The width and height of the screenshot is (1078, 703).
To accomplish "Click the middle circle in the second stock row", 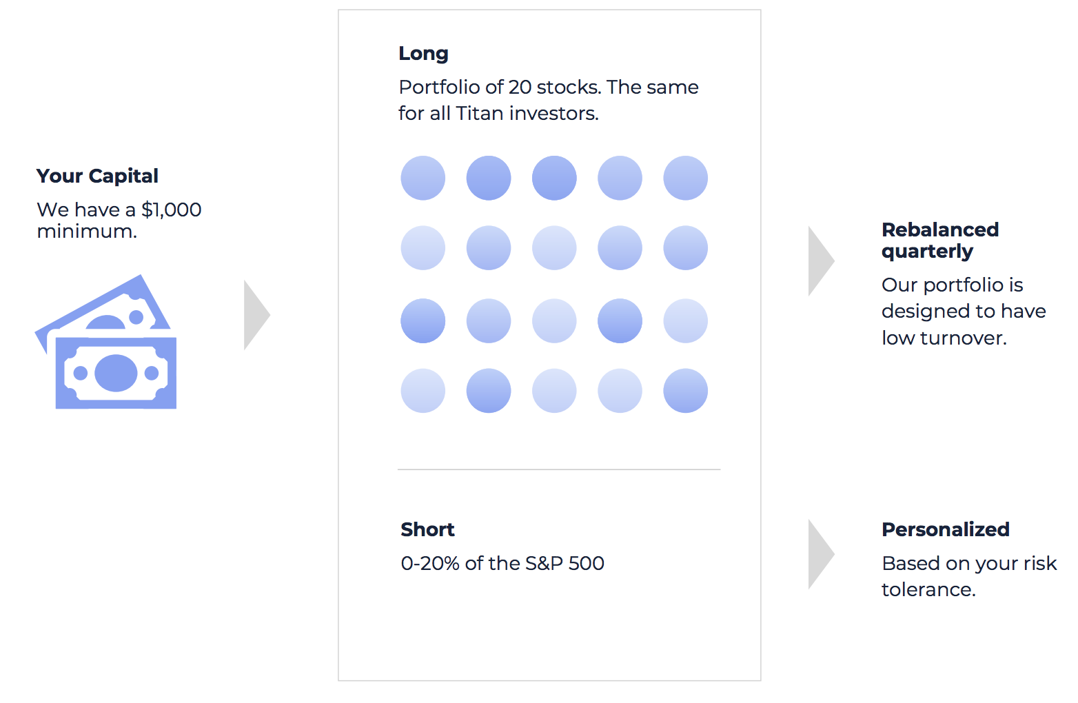I will [x=554, y=248].
